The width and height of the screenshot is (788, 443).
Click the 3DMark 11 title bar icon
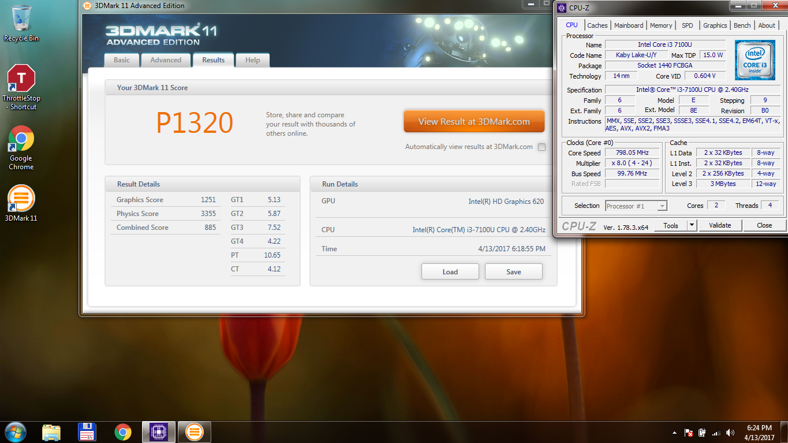(87, 6)
